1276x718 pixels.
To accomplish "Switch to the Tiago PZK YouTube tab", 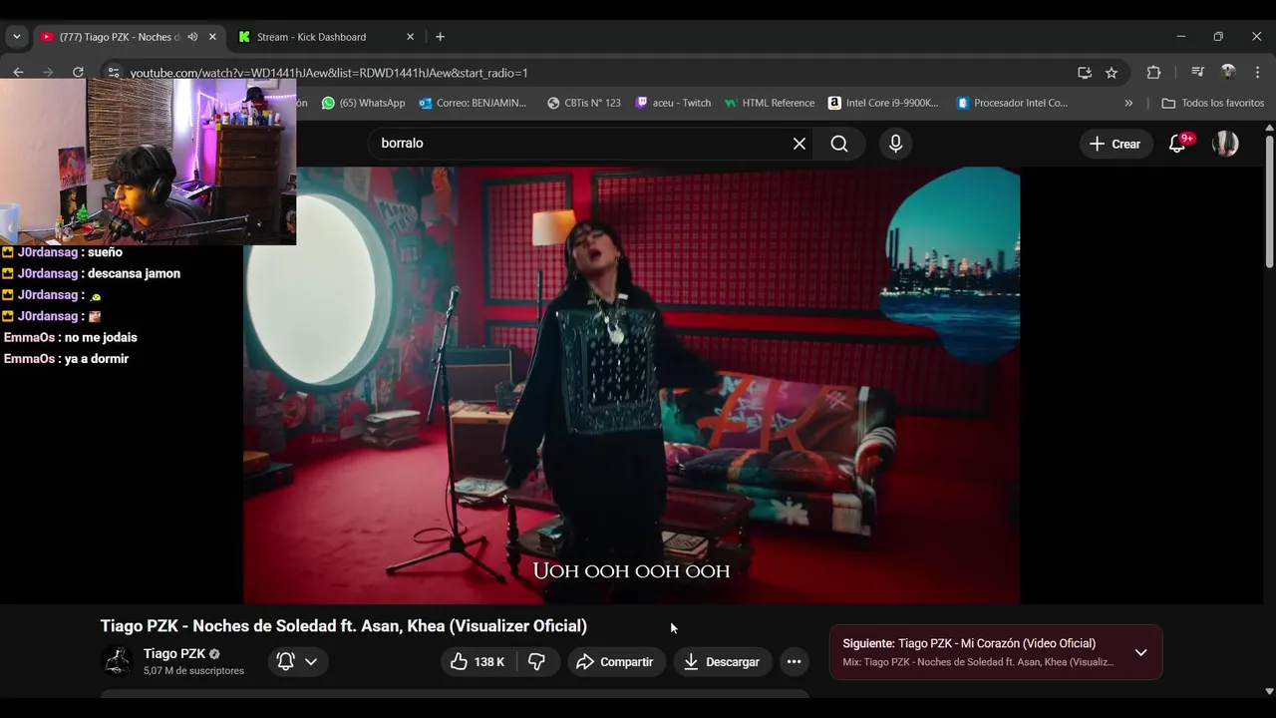I will coord(130,37).
